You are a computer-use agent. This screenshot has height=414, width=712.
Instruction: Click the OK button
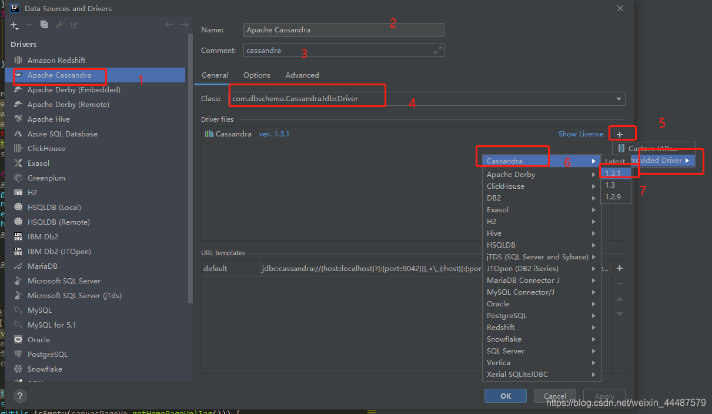click(506, 396)
